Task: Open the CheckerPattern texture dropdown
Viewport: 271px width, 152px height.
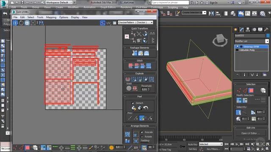Action: (x=135, y=22)
